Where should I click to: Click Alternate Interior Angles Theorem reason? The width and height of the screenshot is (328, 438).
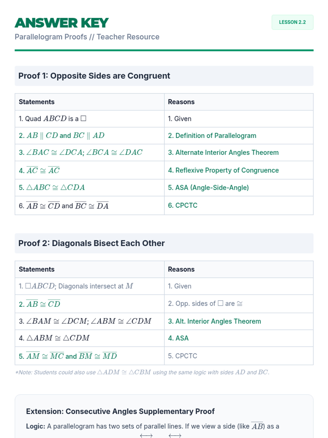[223, 152]
